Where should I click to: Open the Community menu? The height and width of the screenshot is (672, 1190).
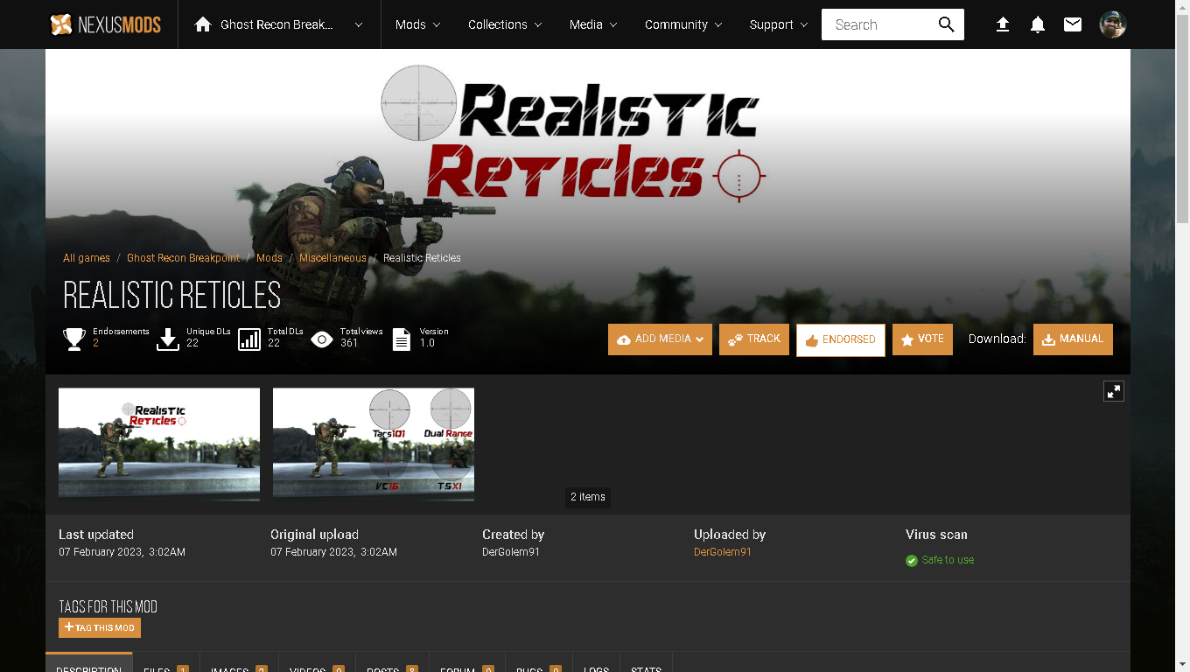click(683, 24)
